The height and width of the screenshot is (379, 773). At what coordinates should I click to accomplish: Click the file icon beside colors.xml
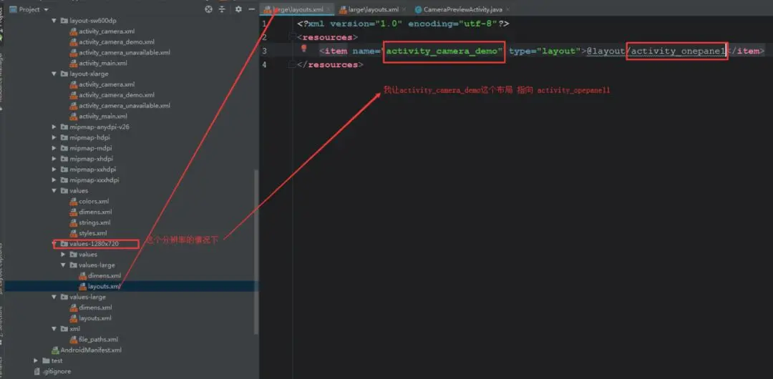point(74,201)
